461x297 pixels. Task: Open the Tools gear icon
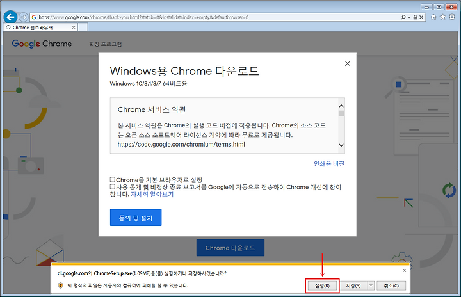tap(452, 17)
